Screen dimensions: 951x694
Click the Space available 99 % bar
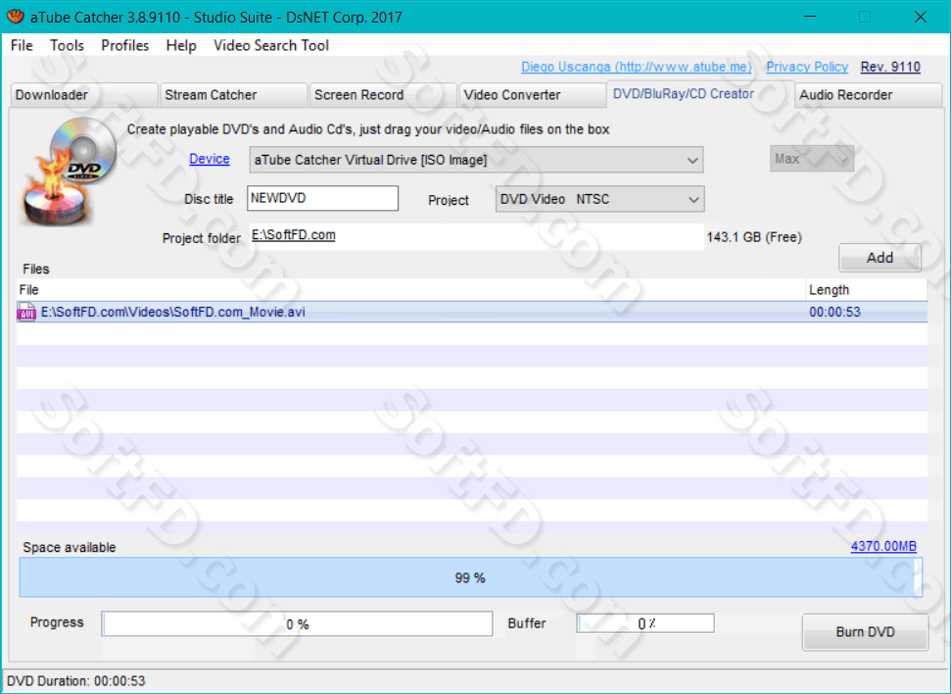471,577
